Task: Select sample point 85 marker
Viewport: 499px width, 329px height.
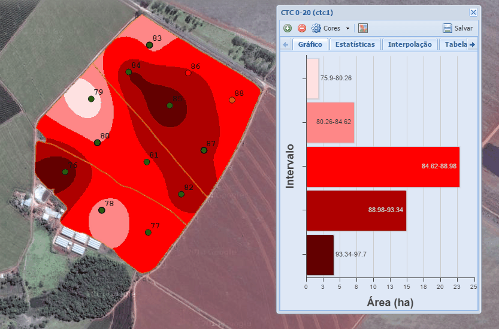Action: [x=170, y=105]
